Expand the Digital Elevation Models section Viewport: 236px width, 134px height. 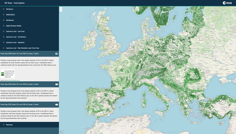click(x=29, y=26)
